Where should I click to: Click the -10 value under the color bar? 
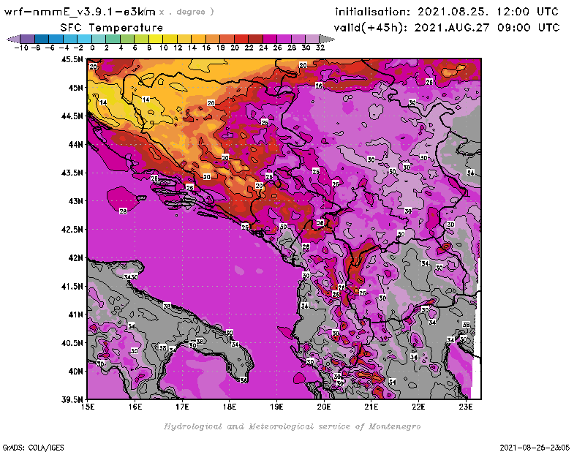(x=21, y=48)
